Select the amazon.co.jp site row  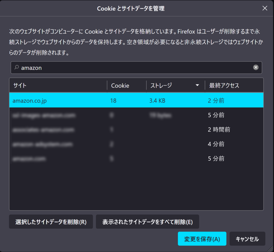(136, 100)
